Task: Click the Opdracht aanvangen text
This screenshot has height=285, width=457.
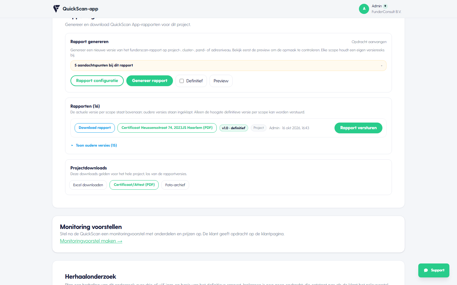Action: click(x=369, y=42)
